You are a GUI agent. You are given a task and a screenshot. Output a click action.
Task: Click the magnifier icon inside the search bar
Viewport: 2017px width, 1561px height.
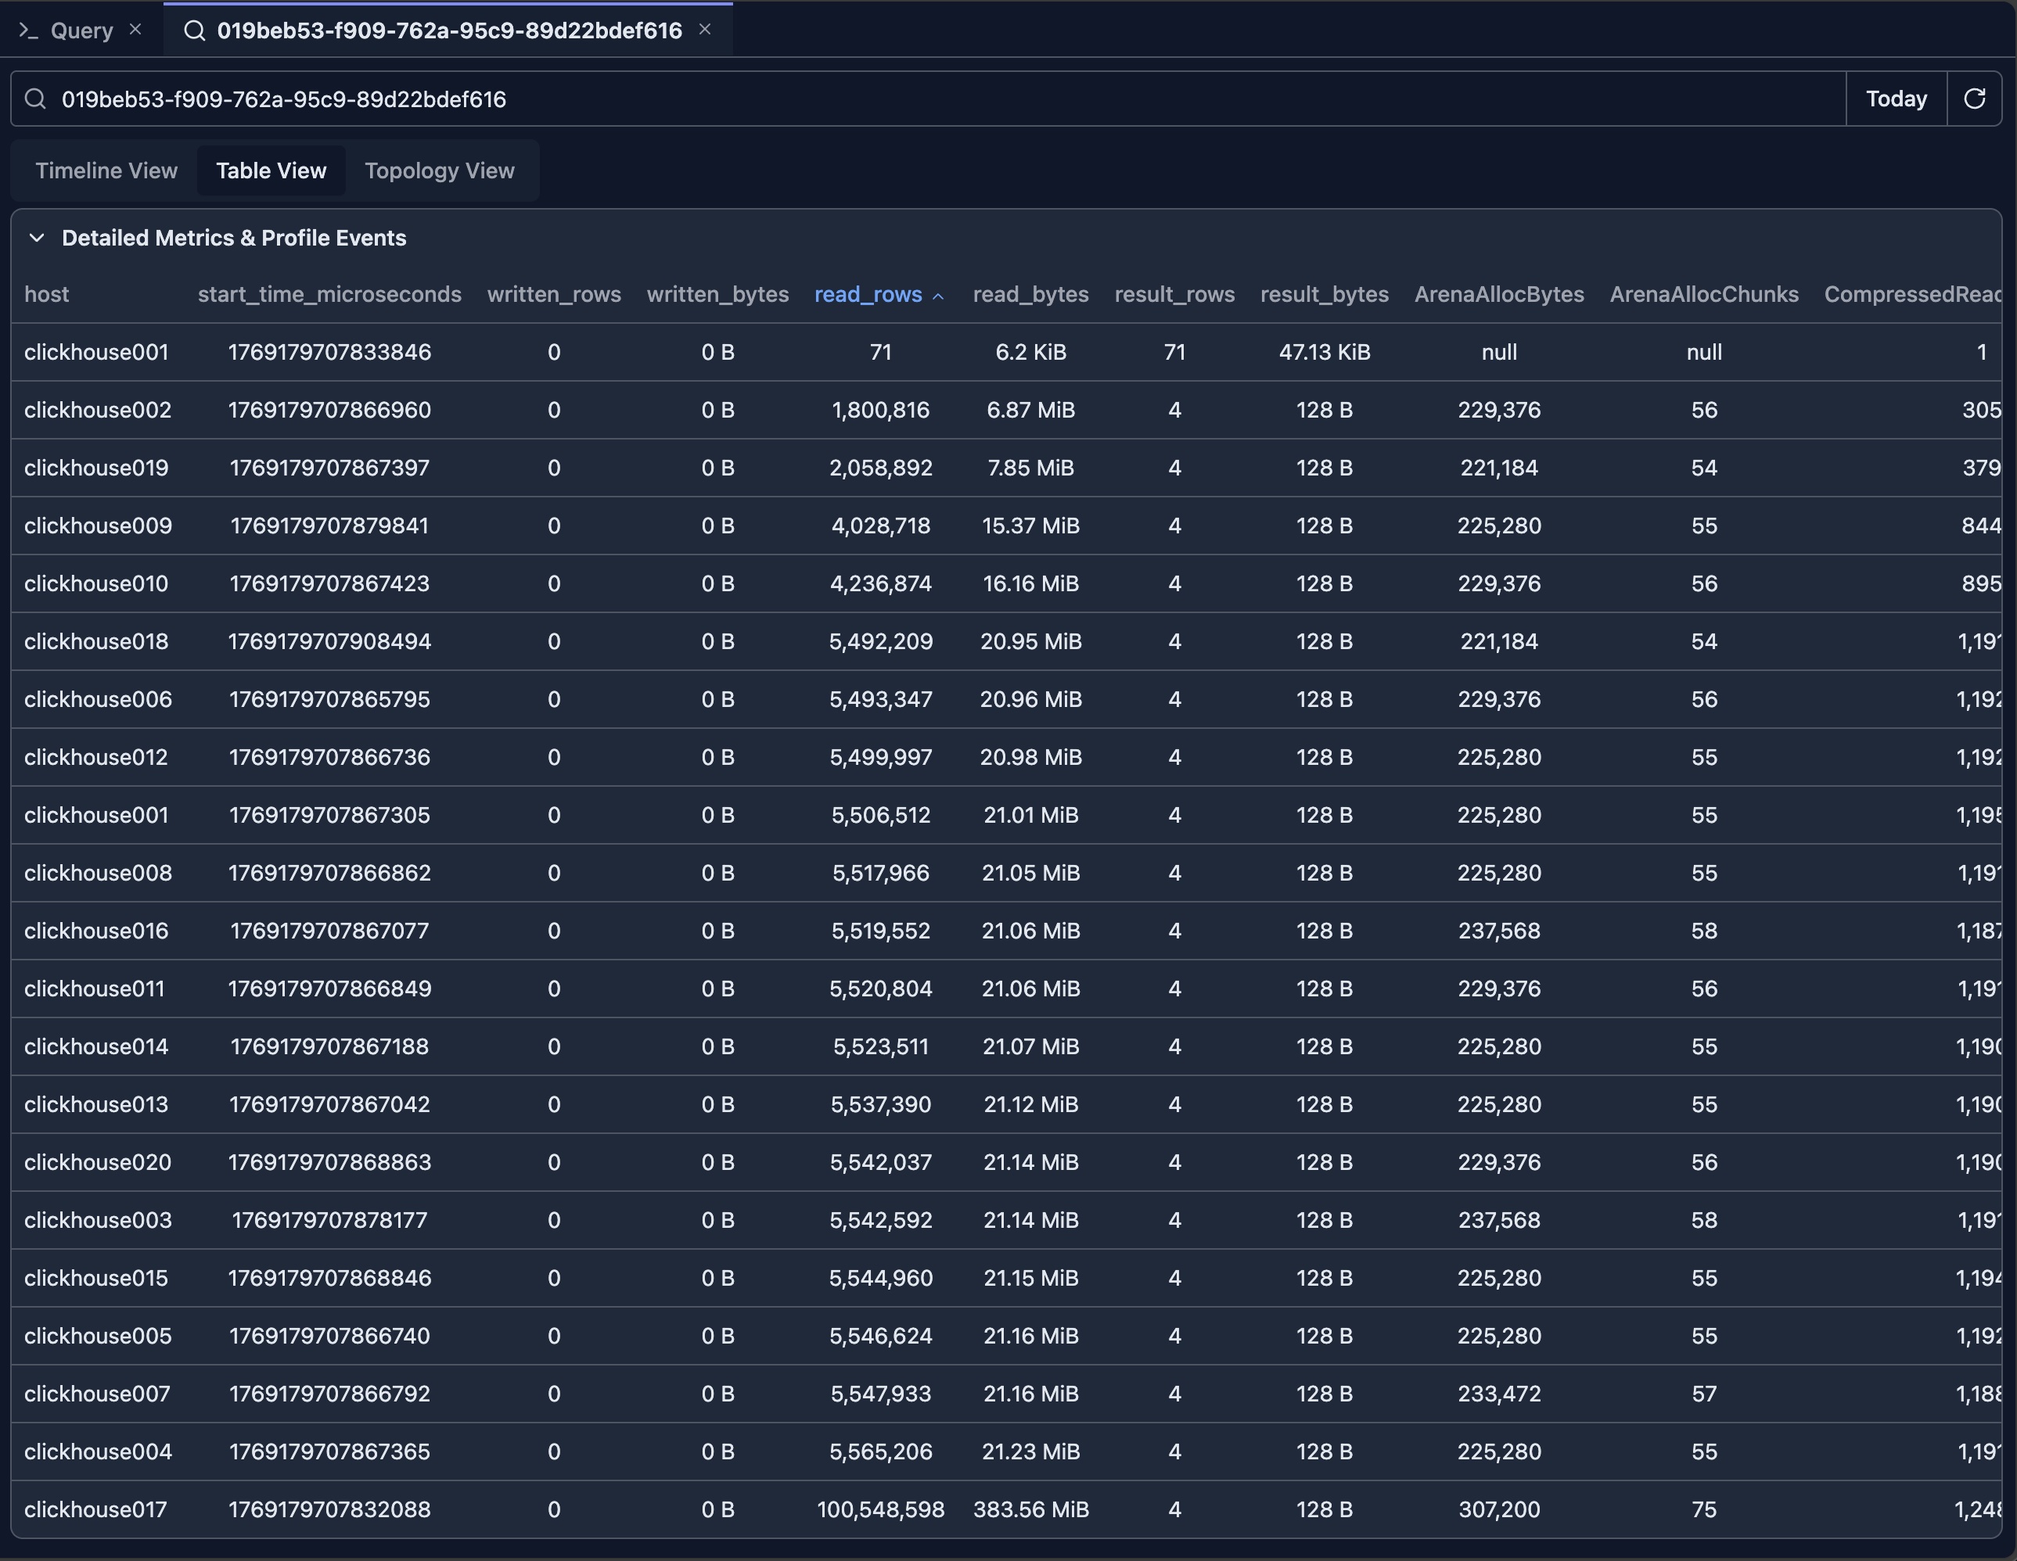tap(36, 99)
